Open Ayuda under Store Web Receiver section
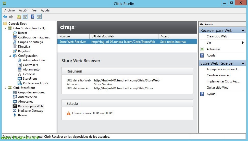248x141 pixels. click(211, 94)
